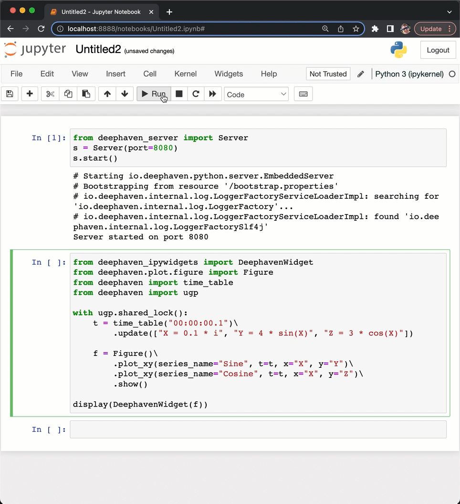Go forward with the browser forward arrow
This screenshot has width=460, height=504.
pos(26,29)
